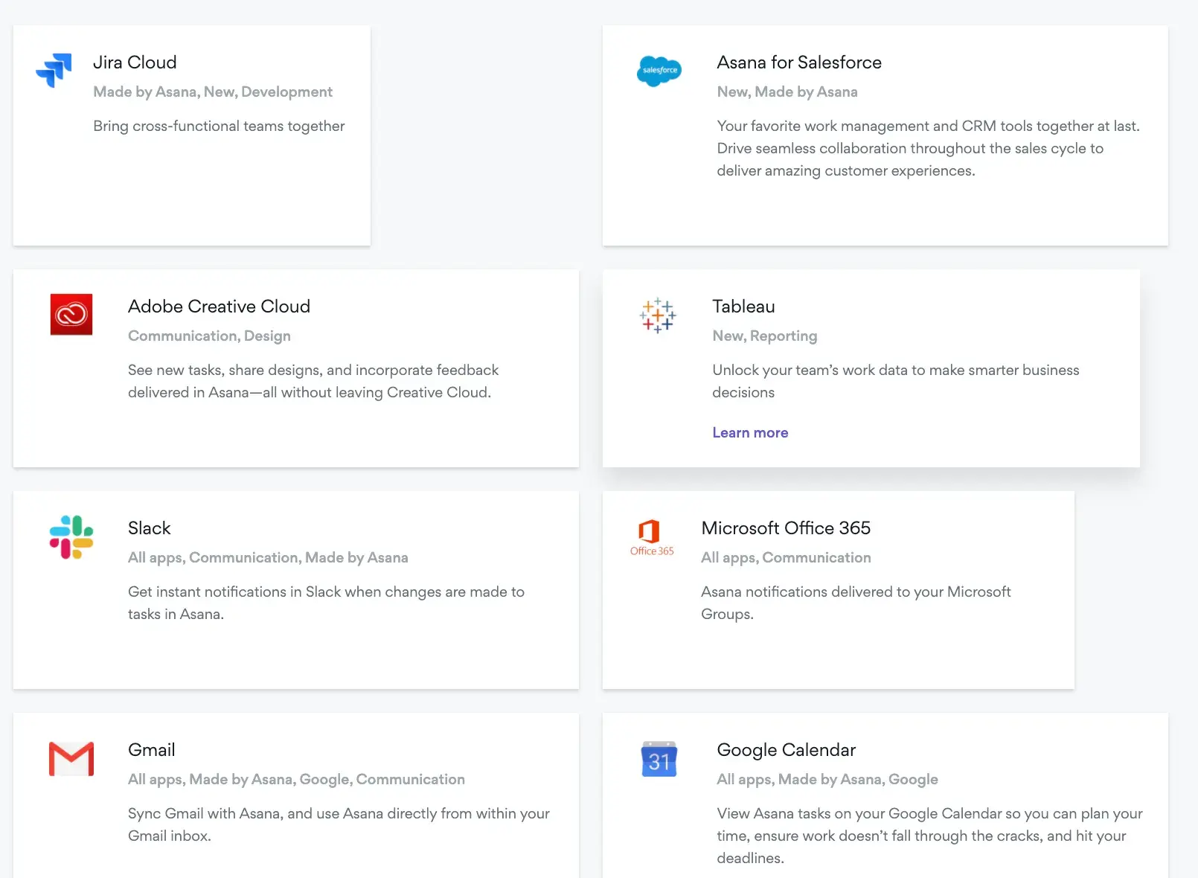The image size is (1198, 878).
Task: Click the Jira Cloud logo icon
Action: click(54, 70)
